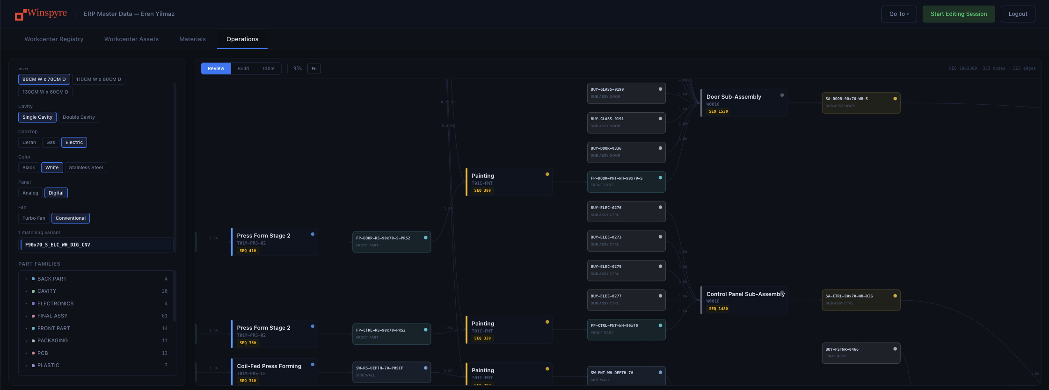The image size is (1049, 390).
Task: Toggle the Turbo Fan option
Action: coord(34,218)
